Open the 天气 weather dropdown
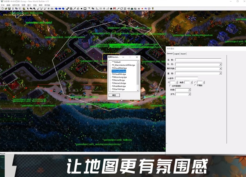Image resolution: width=246 pixels, height=177 pixels. pyautogui.click(x=189, y=94)
